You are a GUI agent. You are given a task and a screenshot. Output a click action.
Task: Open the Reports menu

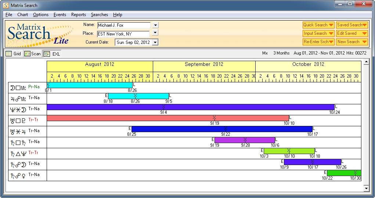[79, 15]
